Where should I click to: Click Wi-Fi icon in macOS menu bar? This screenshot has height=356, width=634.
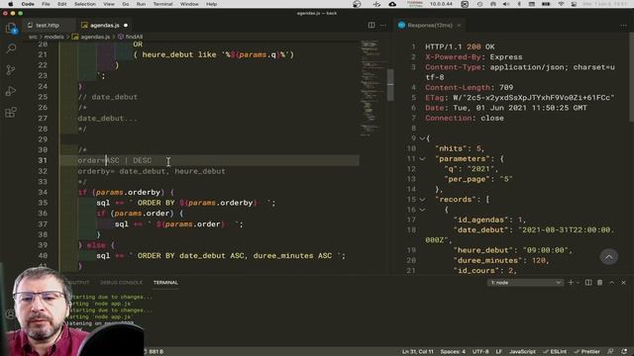point(561,4)
